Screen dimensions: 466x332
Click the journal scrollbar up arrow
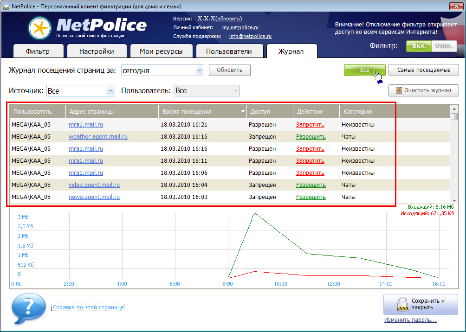[x=454, y=109]
